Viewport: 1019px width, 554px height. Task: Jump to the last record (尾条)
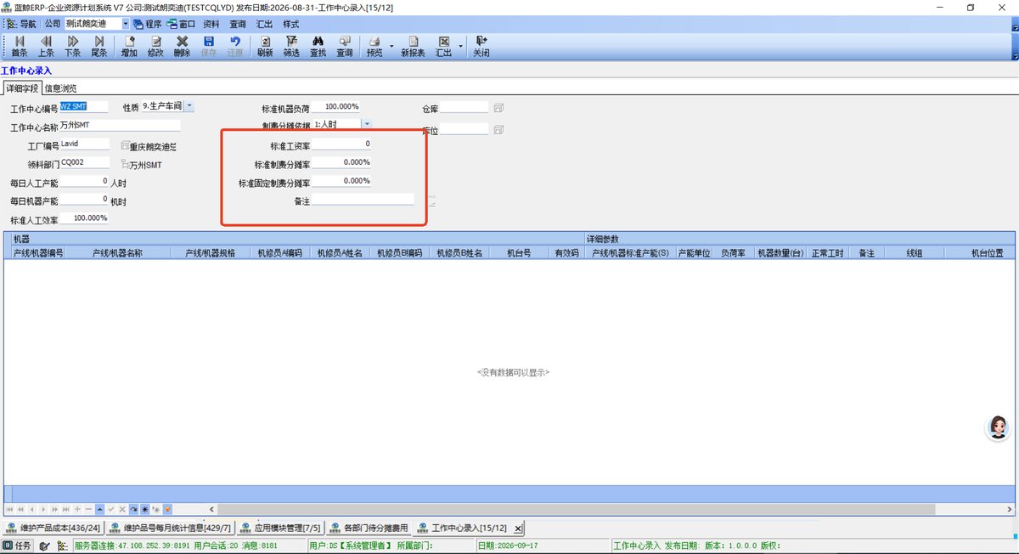coord(99,46)
